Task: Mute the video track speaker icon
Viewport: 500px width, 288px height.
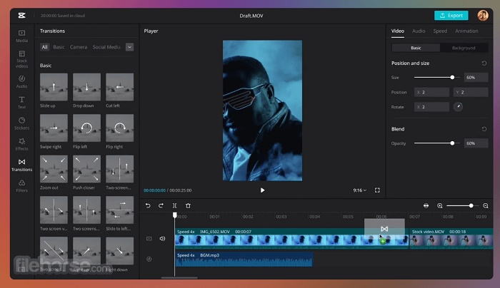Action: point(162,239)
